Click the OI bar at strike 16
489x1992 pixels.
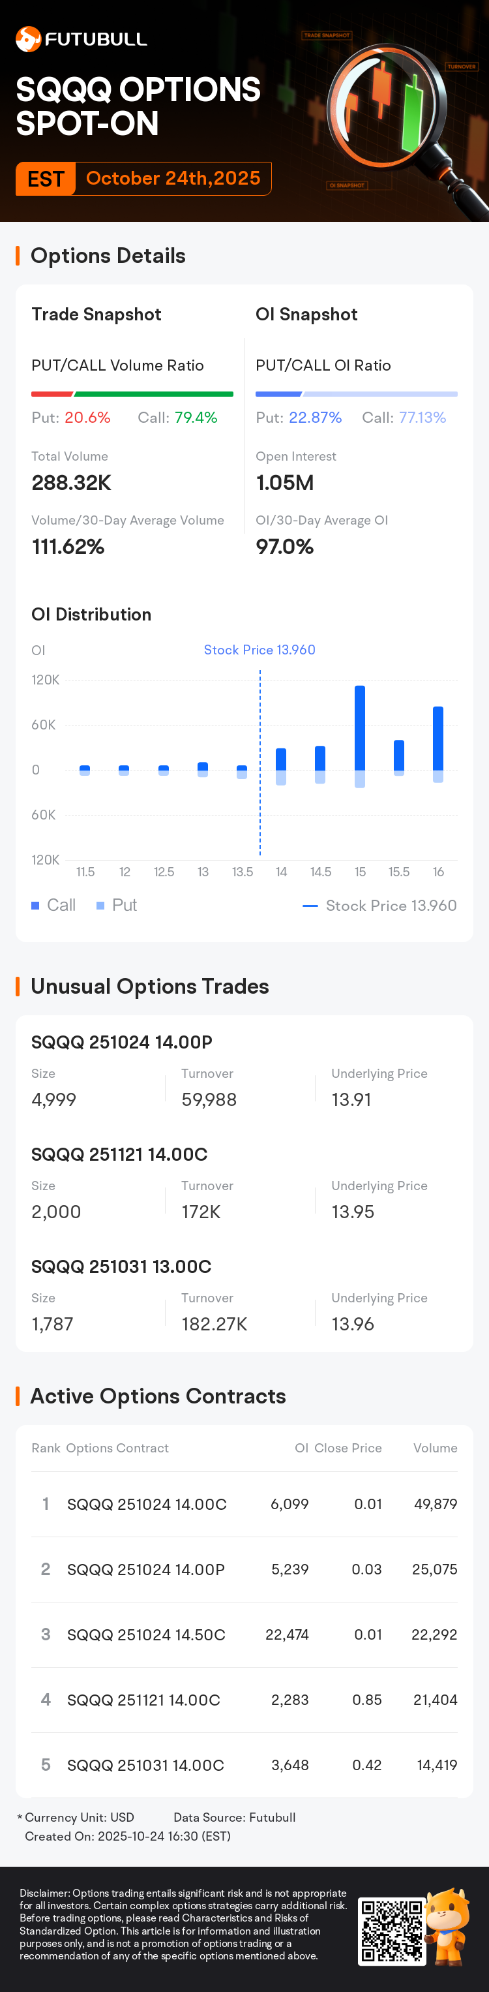438,739
